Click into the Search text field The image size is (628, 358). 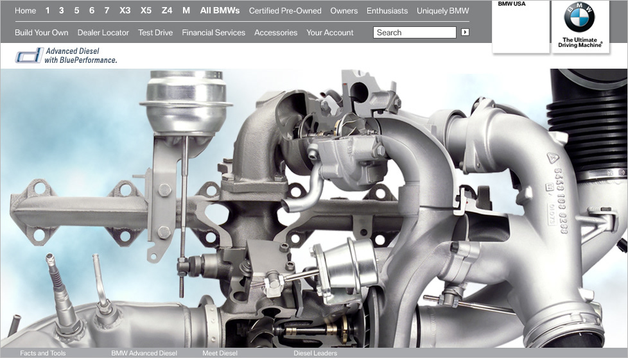[414, 32]
